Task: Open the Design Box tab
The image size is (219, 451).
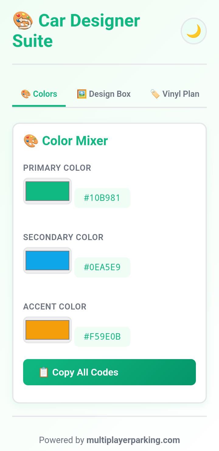Action: click(104, 94)
